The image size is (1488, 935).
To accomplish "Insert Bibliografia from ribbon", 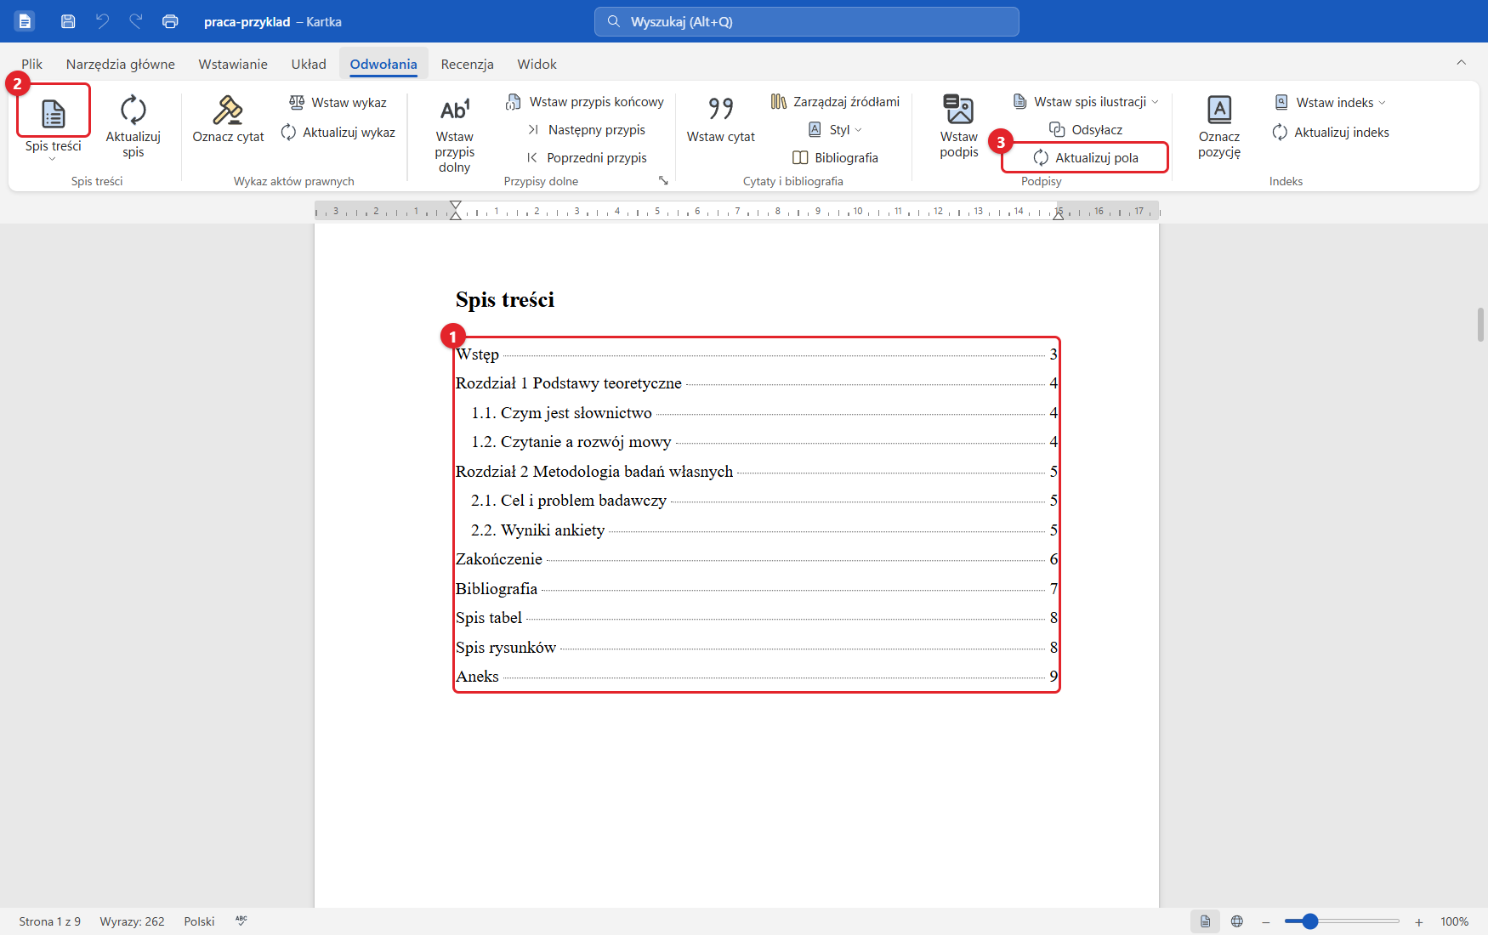I will click(x=835, y=157).
